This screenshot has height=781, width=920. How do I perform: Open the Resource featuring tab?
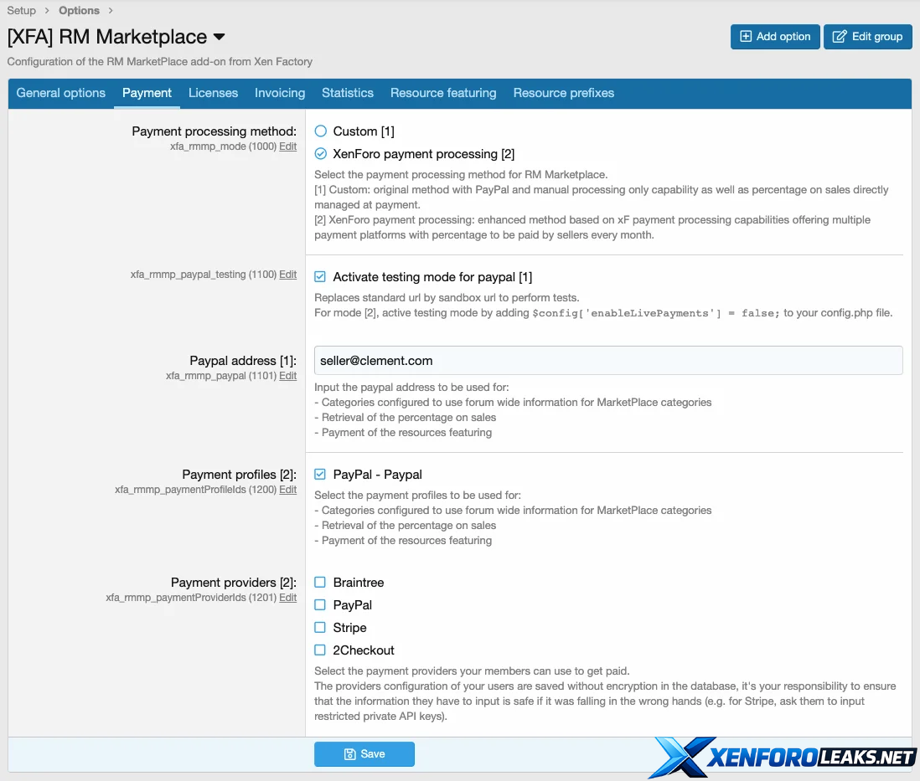(x=443, y=93)
